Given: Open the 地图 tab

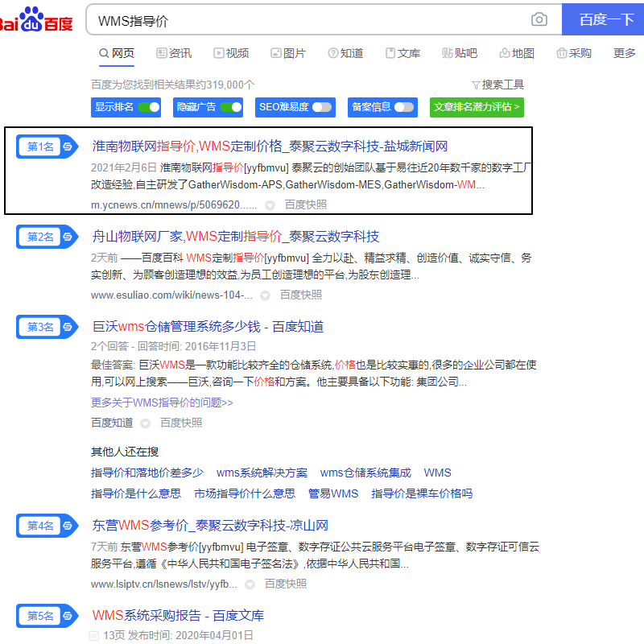Looking at the screenshot, I should click(517, 53).
